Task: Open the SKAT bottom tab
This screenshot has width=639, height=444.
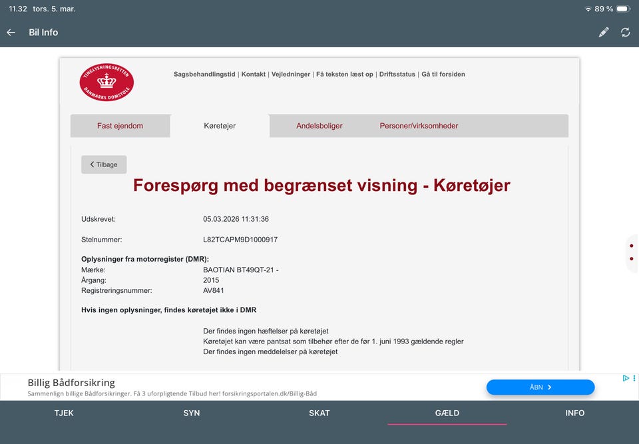Action: click(x=319, y=413)
